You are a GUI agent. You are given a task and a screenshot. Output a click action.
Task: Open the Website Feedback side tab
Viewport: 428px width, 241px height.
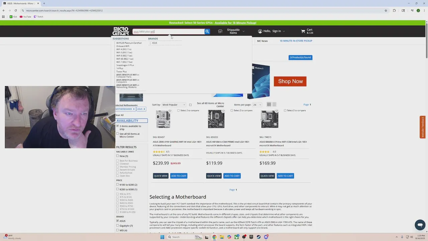pos(423,127)
